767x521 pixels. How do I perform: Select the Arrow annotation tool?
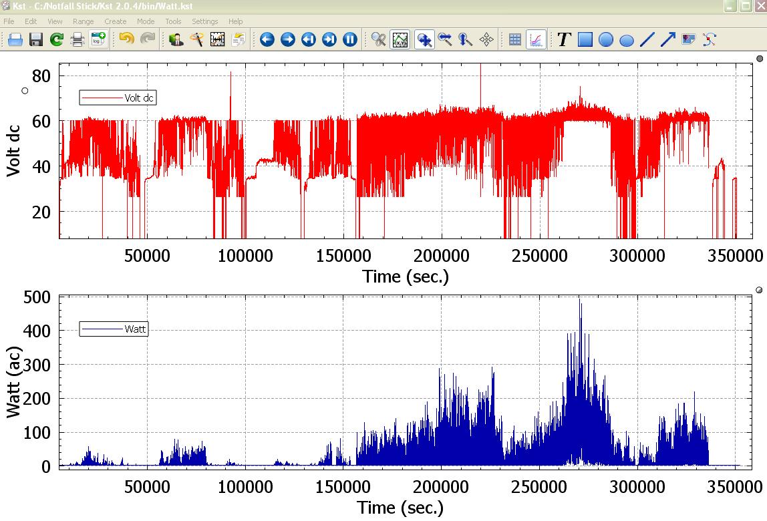[x=667, y=39]
